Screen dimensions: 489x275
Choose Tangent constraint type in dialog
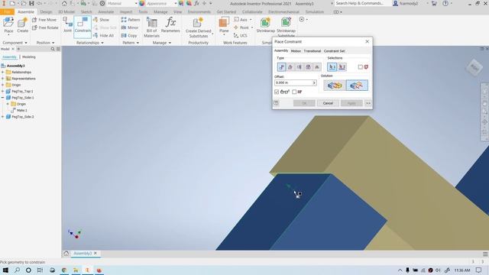pos(299,67)
